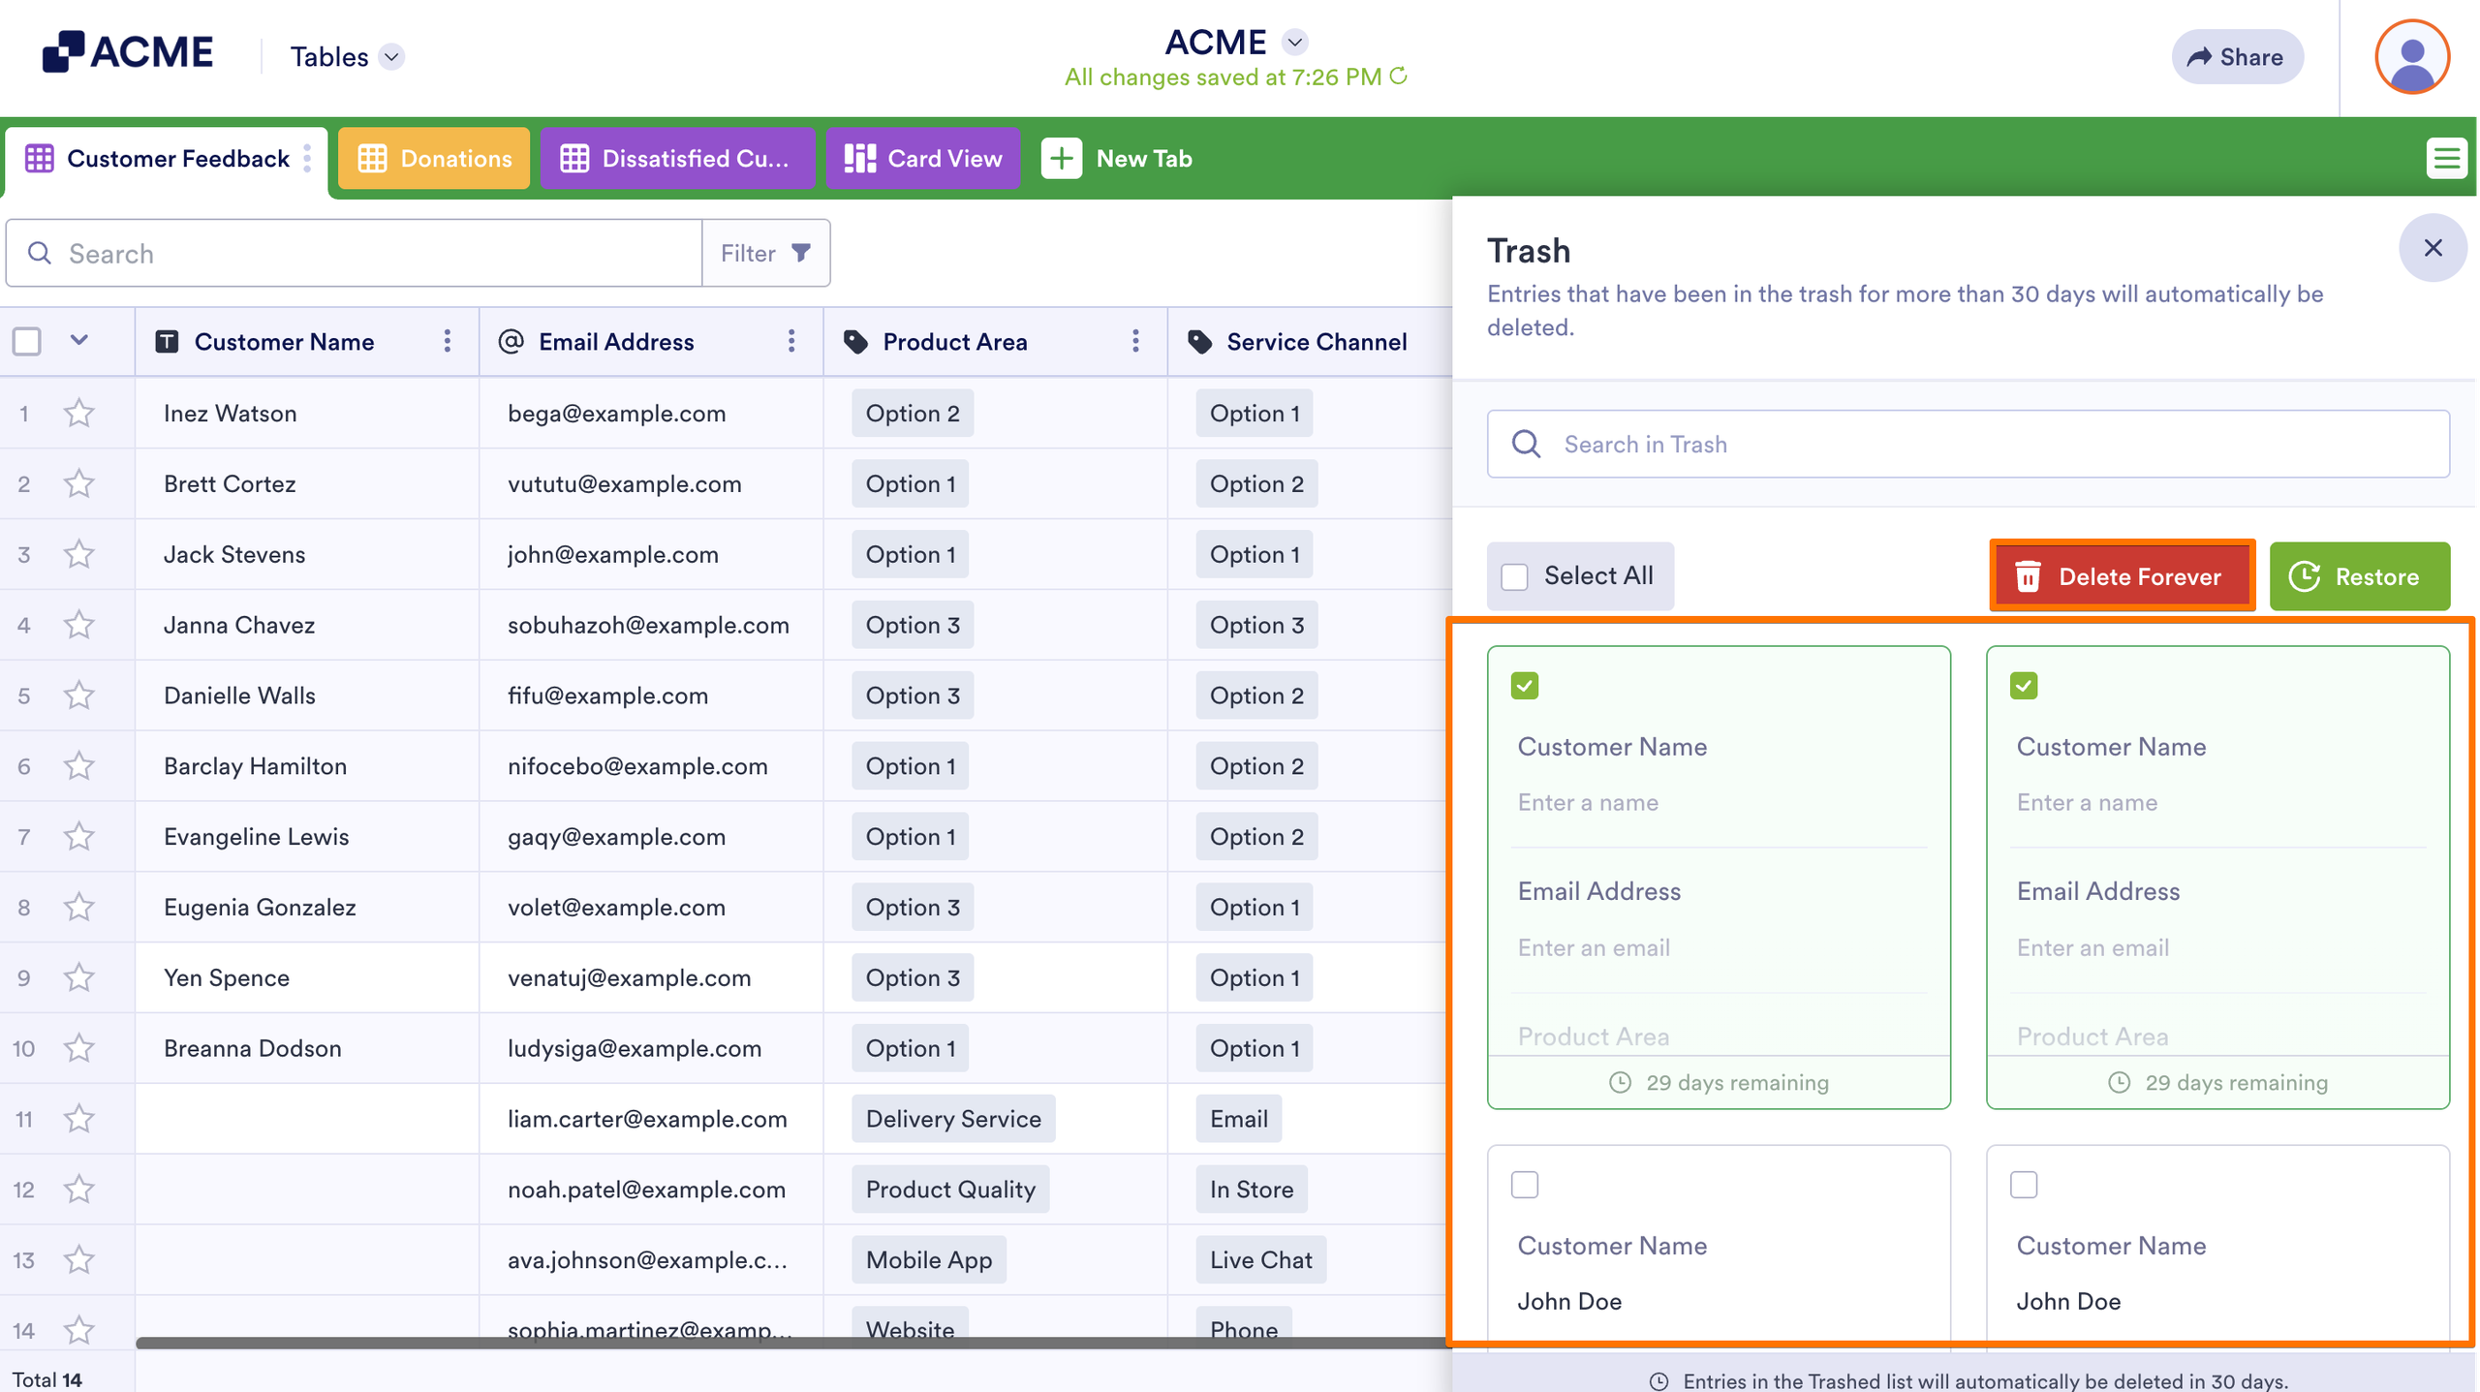
Task: Click the Share button
Action: click(x=2236, y=57)
